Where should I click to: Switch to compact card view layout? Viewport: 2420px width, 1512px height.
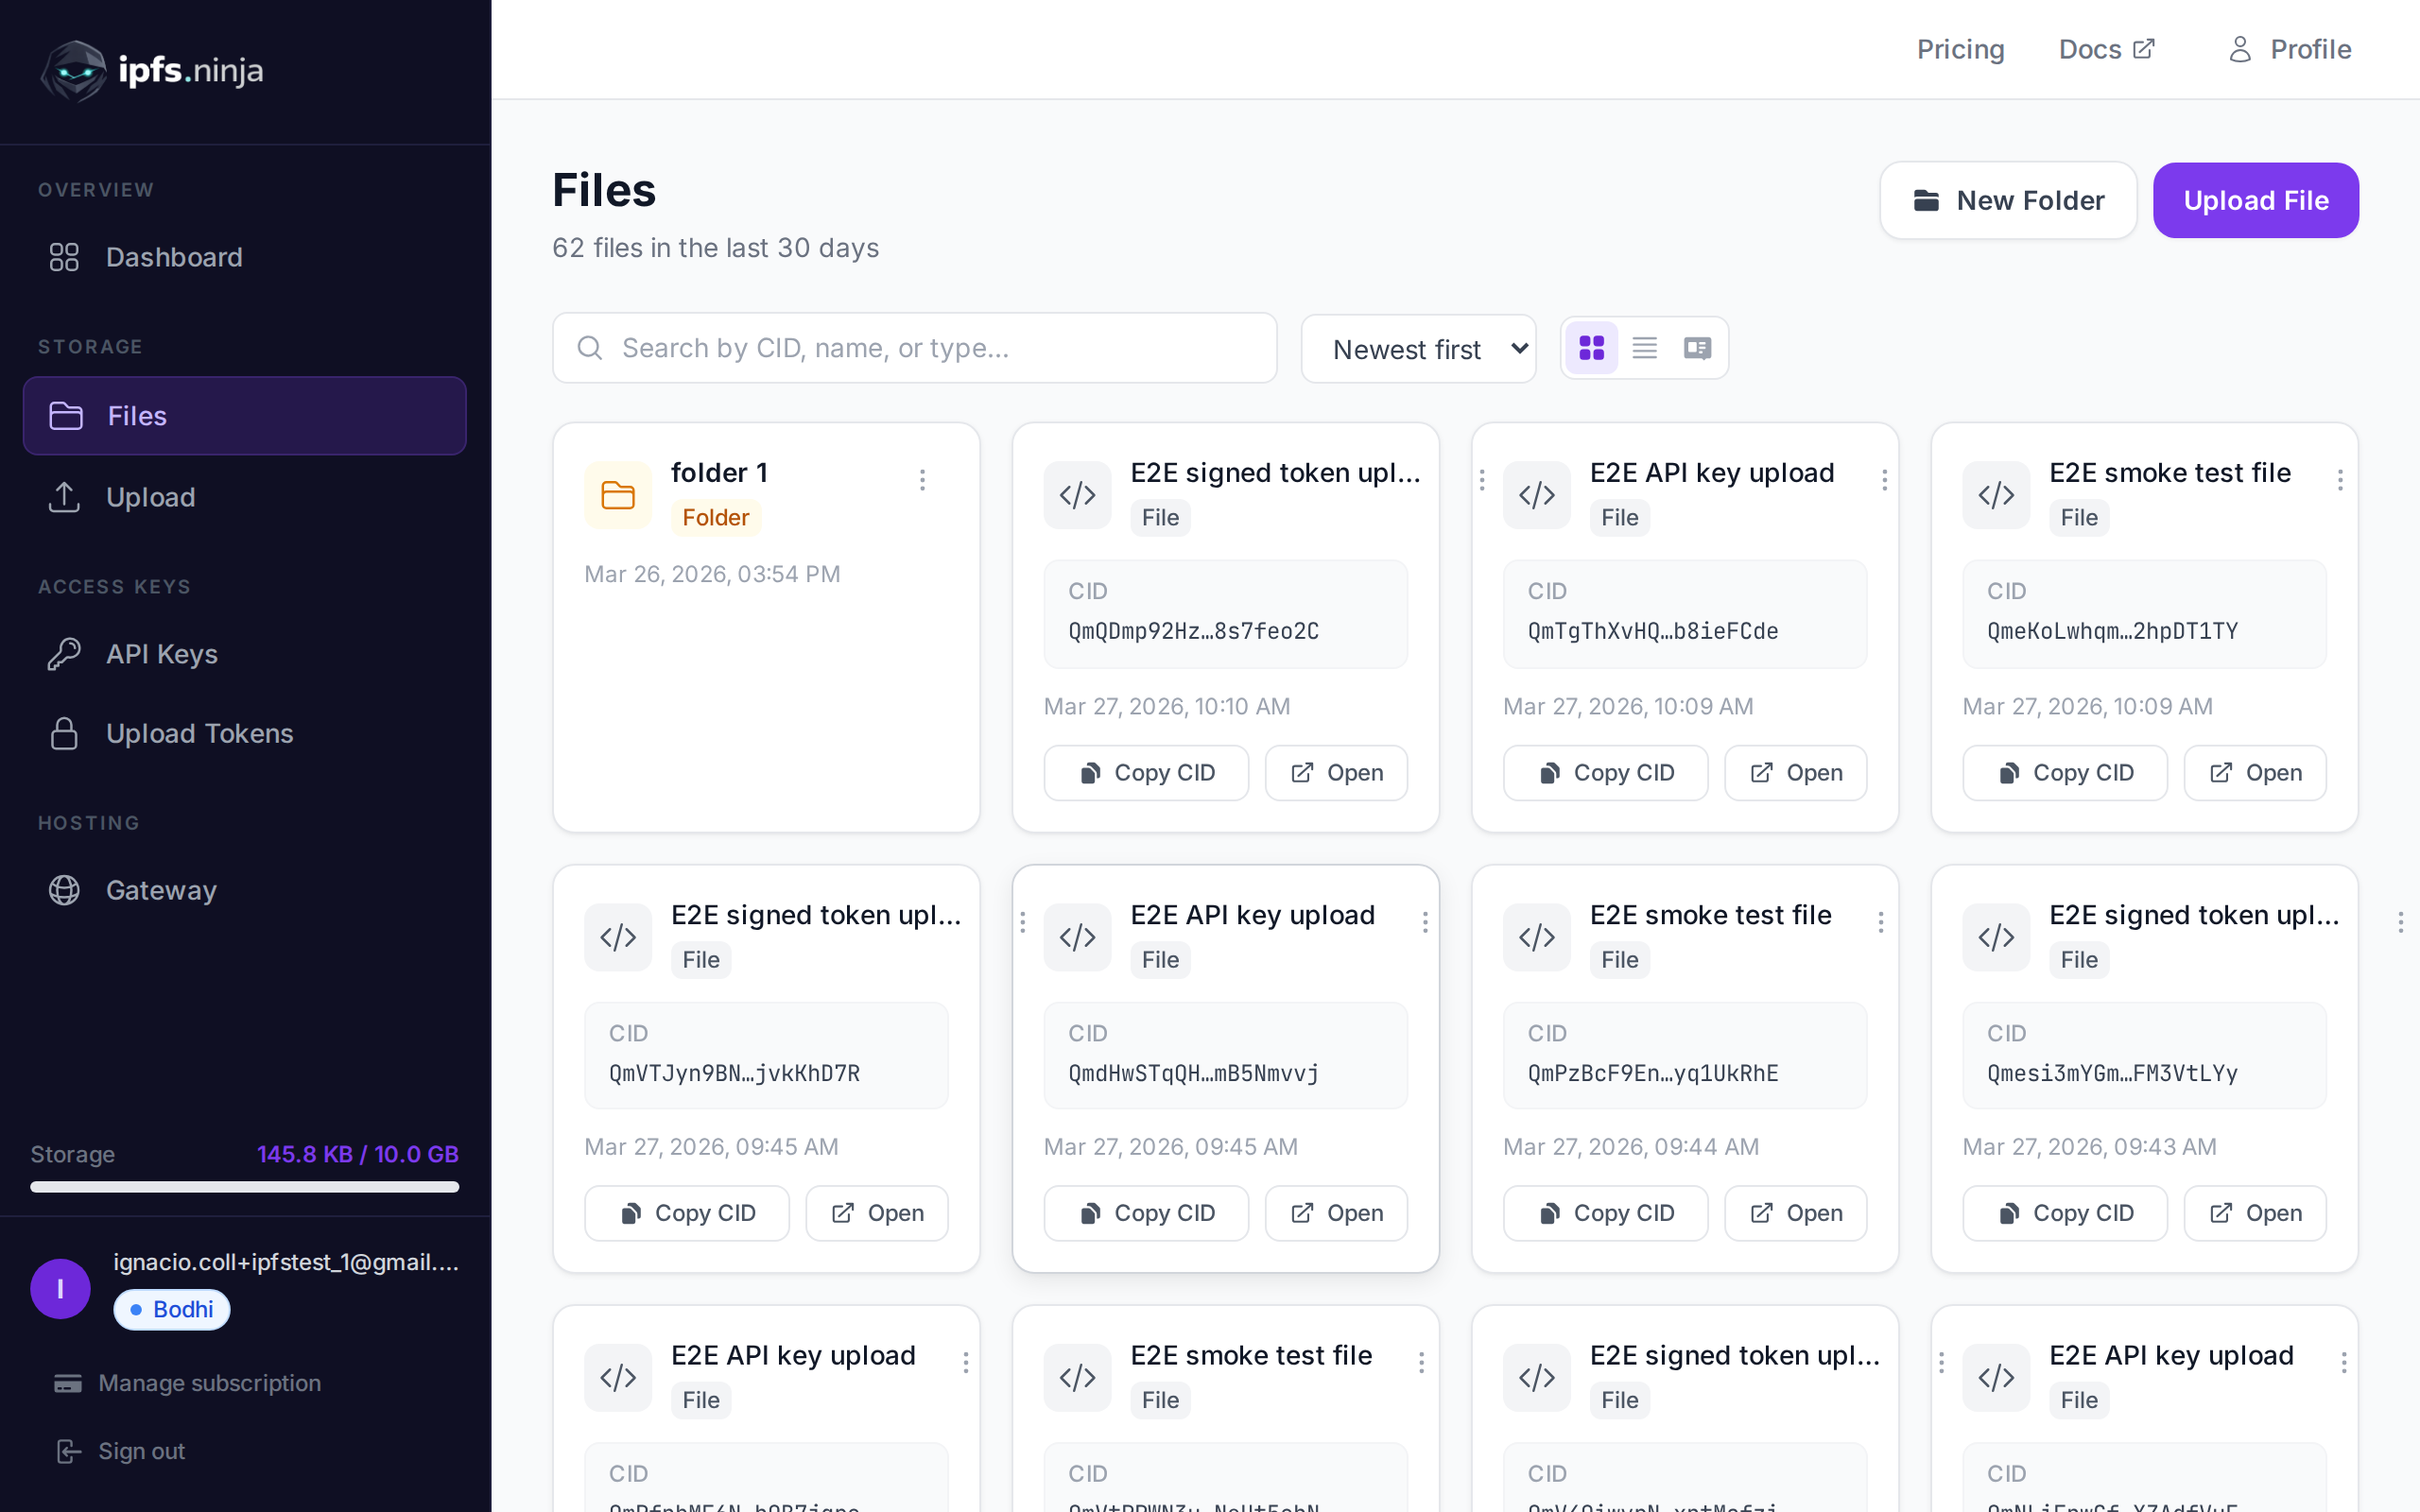(1697, 347)
